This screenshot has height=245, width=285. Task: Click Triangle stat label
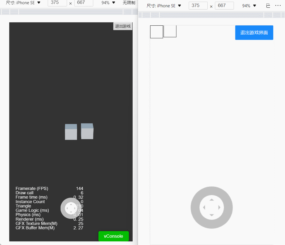(23, 206)
